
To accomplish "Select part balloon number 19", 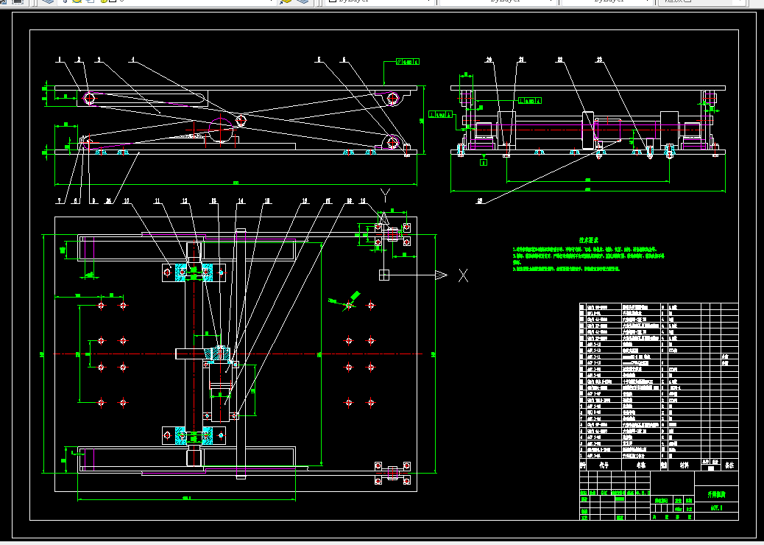I will click(x=363, y=201).
